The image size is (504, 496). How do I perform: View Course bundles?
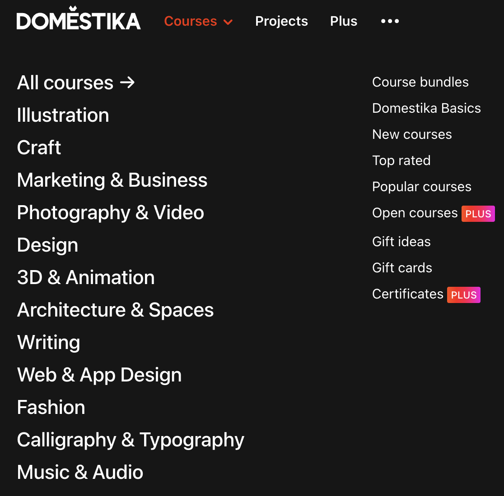point(420,82)
